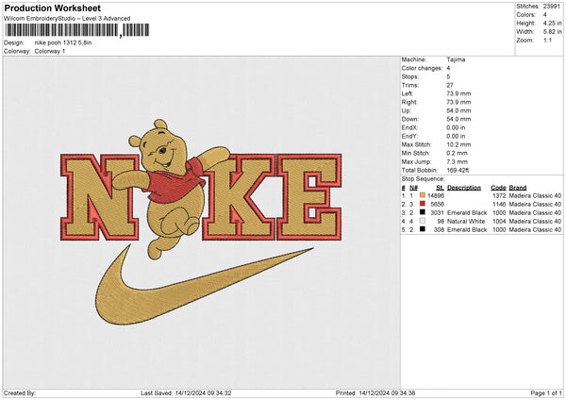This screenshot has height=400, width=566.
Task: Click the Trims value 27
Action: click(x=450, y=85)
